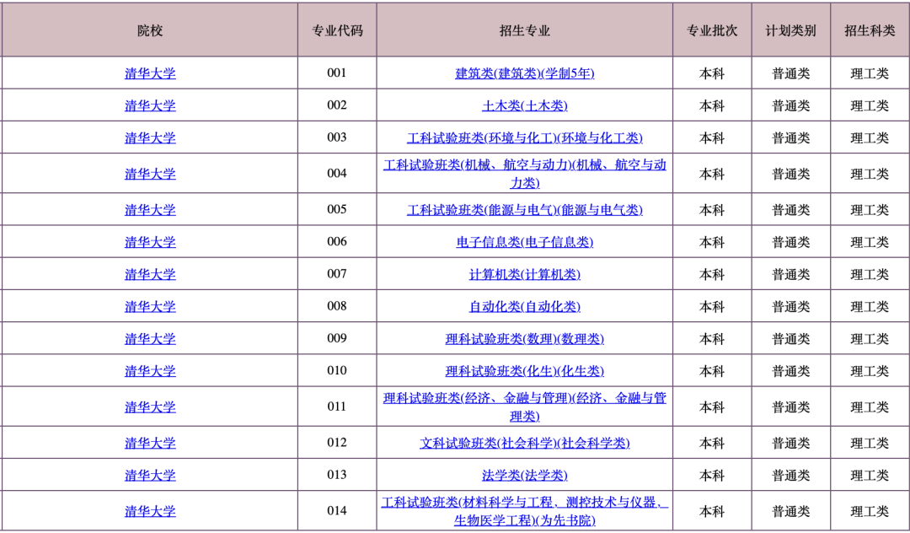Open 清华大学 link in row 014

[x=150, y=511]
